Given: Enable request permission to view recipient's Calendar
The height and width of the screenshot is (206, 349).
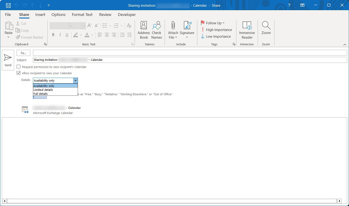Looking at the screenshot, I should [19, 67].
